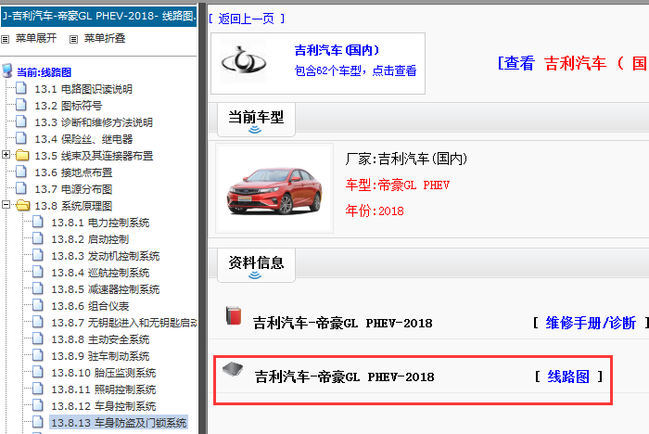Open tree item 13.7 电源分布图
Image resolution: width=649 pixels, height=434 pixels.
click(73, 189)
